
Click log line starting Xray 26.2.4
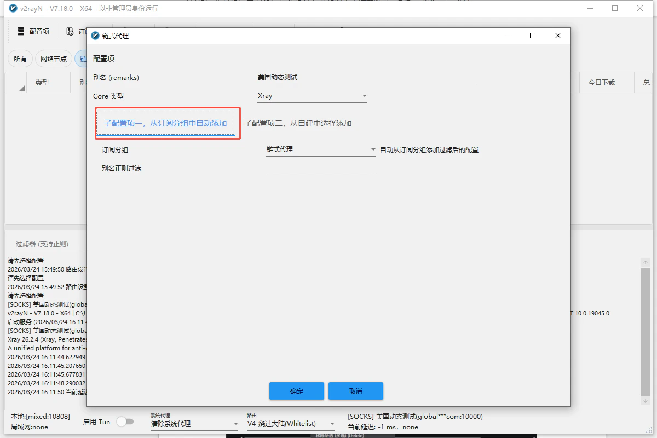48,339
